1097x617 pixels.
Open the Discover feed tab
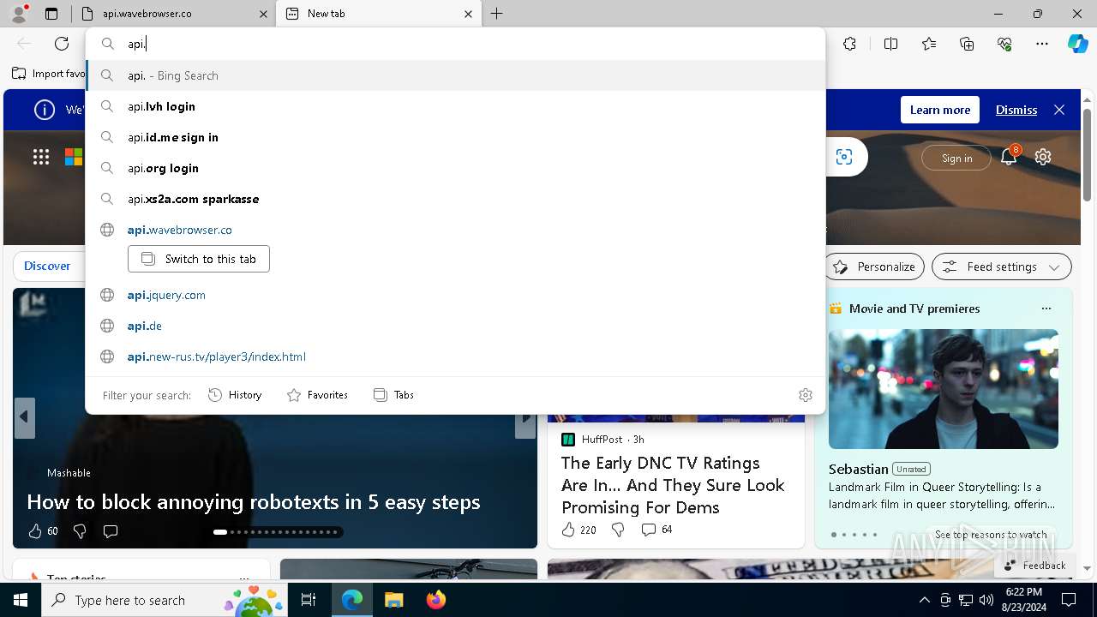47,266
